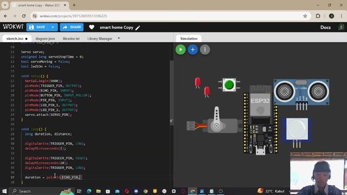Like the project with the heart icon

92,27
